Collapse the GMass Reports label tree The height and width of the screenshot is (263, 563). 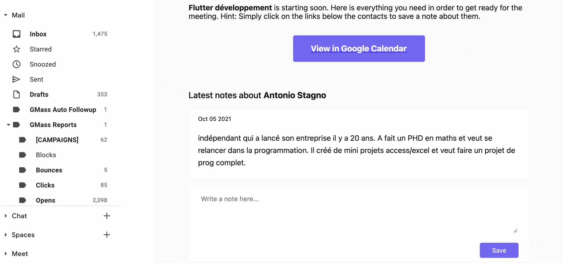[x=8, y=125]
